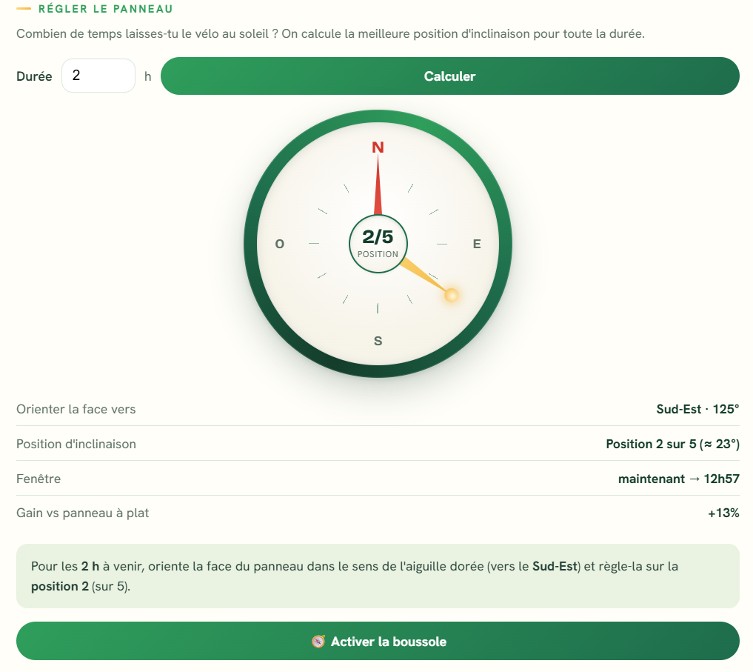Viewport: 753px width, 672px height.
Task: Select the +13% gain value
Action: 723,513
